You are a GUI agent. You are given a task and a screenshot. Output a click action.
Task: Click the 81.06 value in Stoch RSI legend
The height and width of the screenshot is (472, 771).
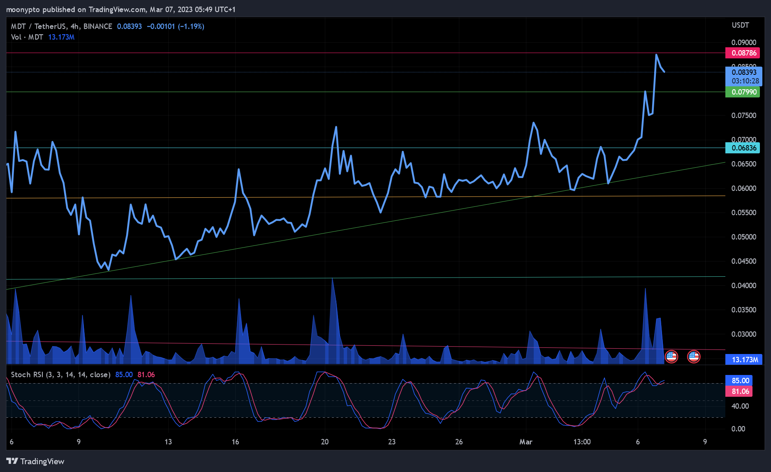pos(146,375)
